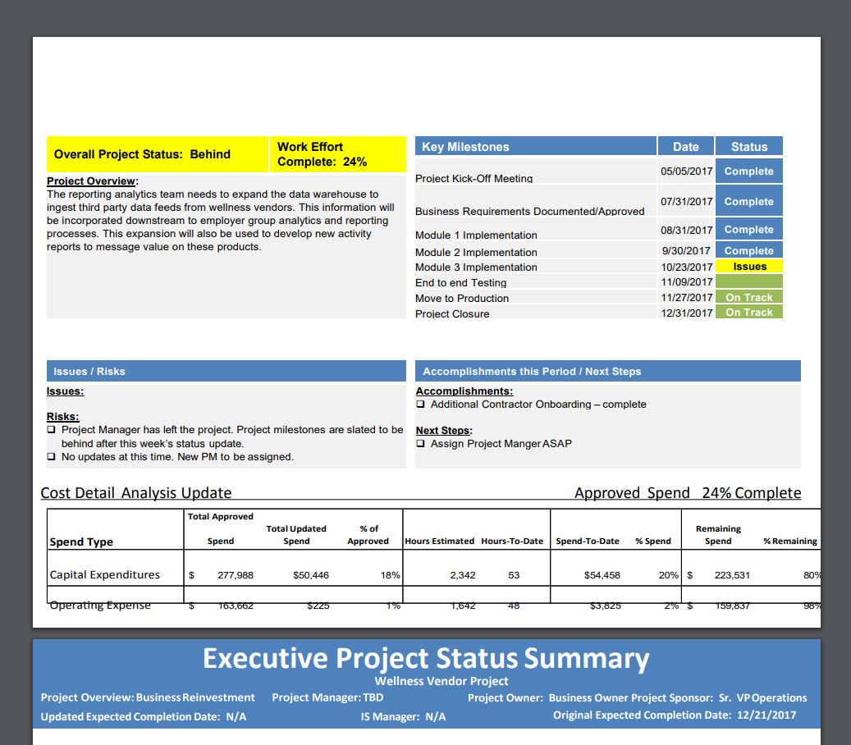This screenshot has height=745, width=851.
Task: Click the Issues status for Module 3 Implementation
Action: coord(748,266)
